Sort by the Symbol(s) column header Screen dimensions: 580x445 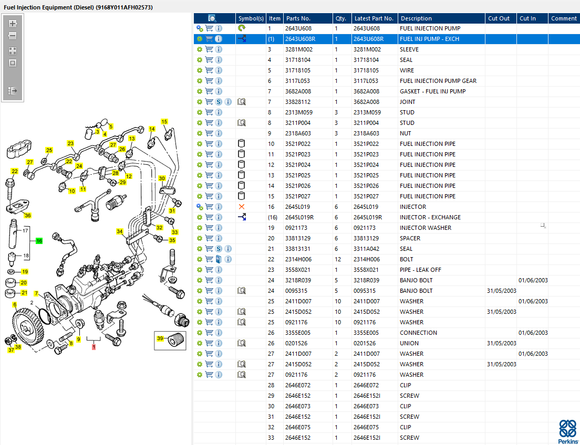[x=251, y=18]
